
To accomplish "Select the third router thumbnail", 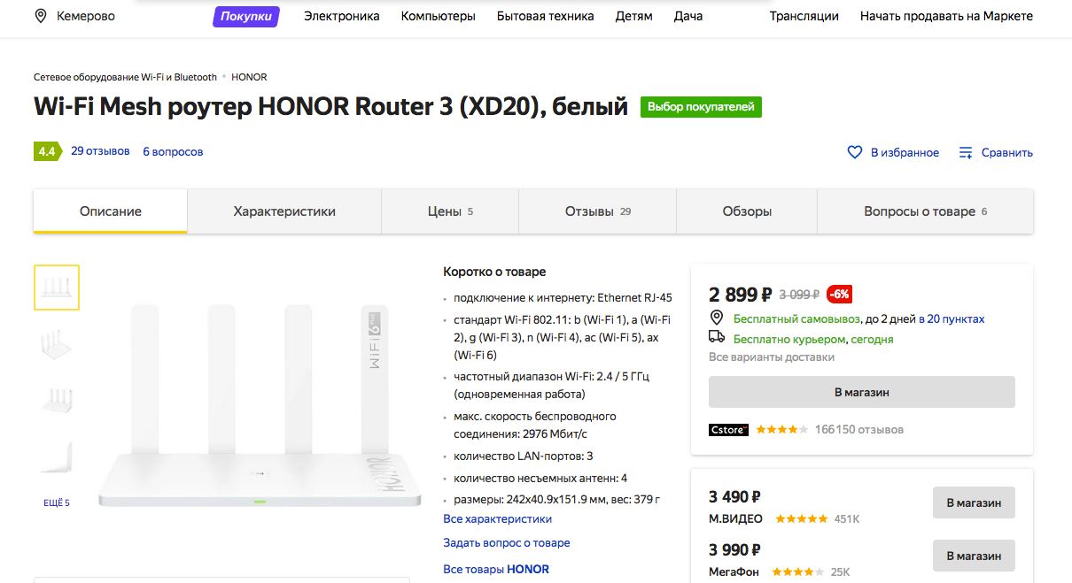I will [x=57, y=400].
